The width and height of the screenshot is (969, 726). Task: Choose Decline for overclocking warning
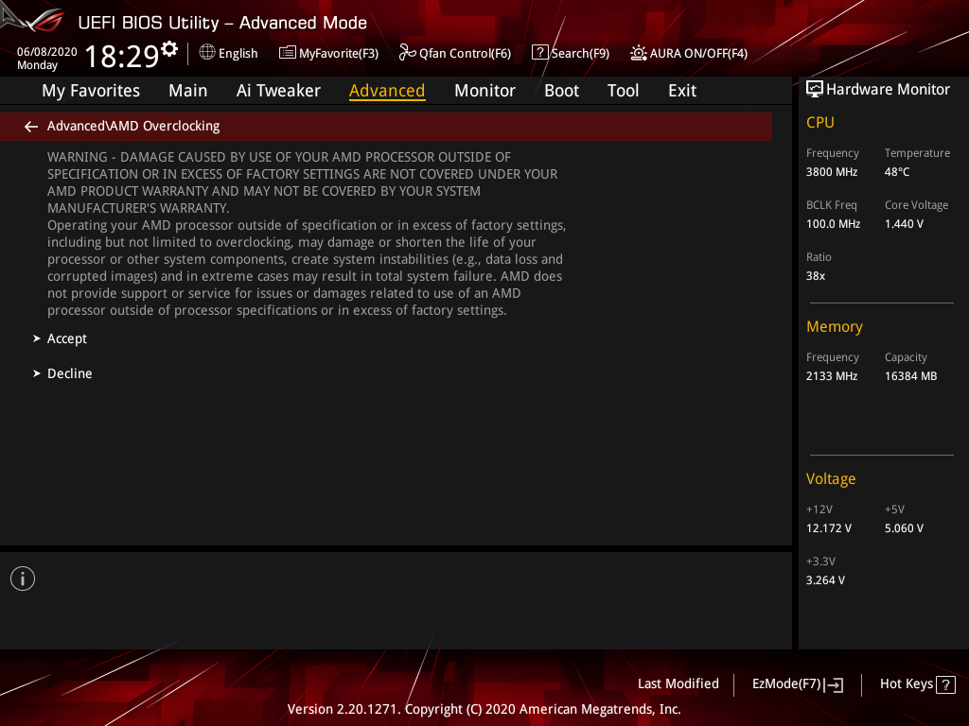coord(70,373)
